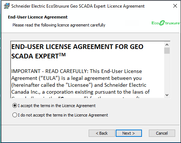Image resolution: width=181 pixels, height=143 pixels.
Task: Select the 'I accept the terms' radio button
Action: 15,106
